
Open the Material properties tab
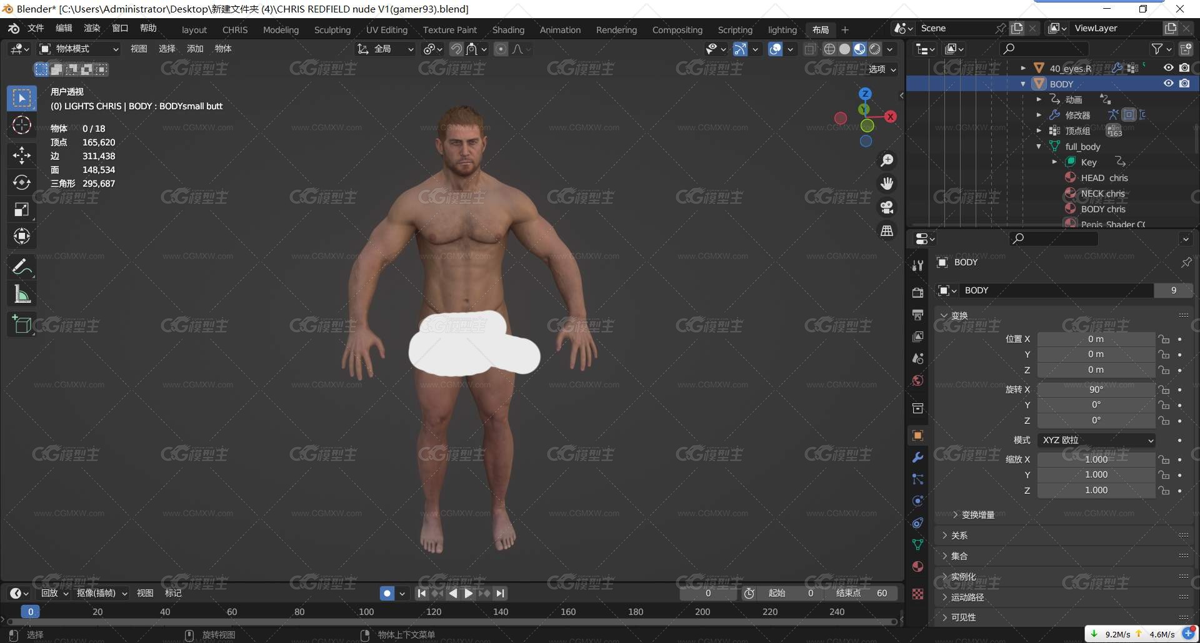click(x=917, y=566)
